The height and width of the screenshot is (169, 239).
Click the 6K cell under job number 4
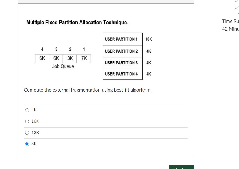(x=42, y=59)
